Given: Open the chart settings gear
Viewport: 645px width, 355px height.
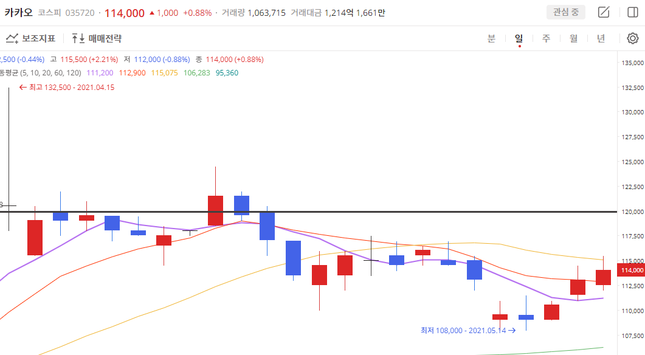Looking at the screenshot, I should [633, 39].
